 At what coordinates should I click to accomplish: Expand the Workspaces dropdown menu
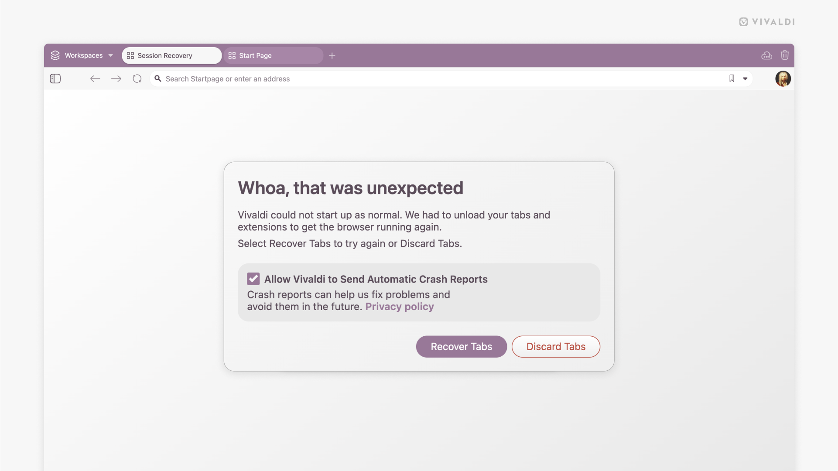[x=110, y=55]
